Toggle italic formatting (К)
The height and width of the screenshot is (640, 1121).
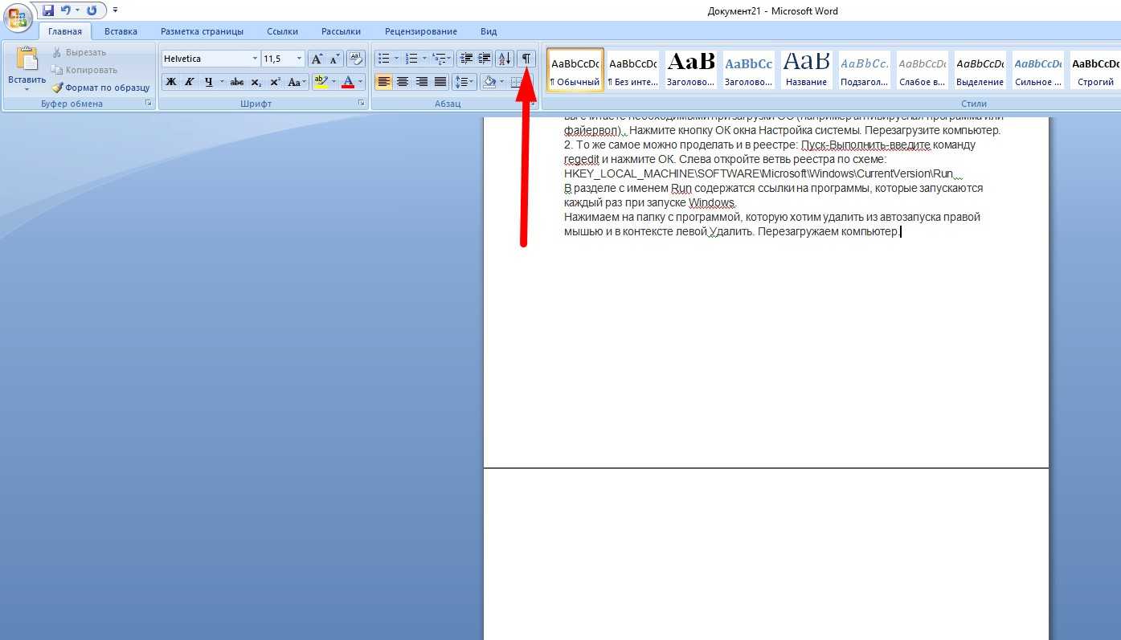(x=190, y=82)
